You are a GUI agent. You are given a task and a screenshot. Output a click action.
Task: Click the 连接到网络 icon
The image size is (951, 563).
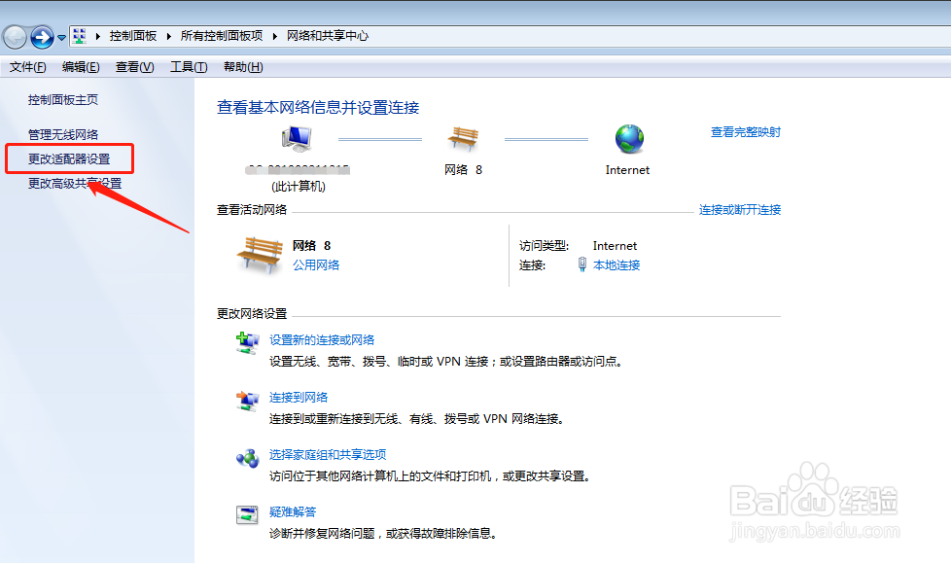pos(246,398)
